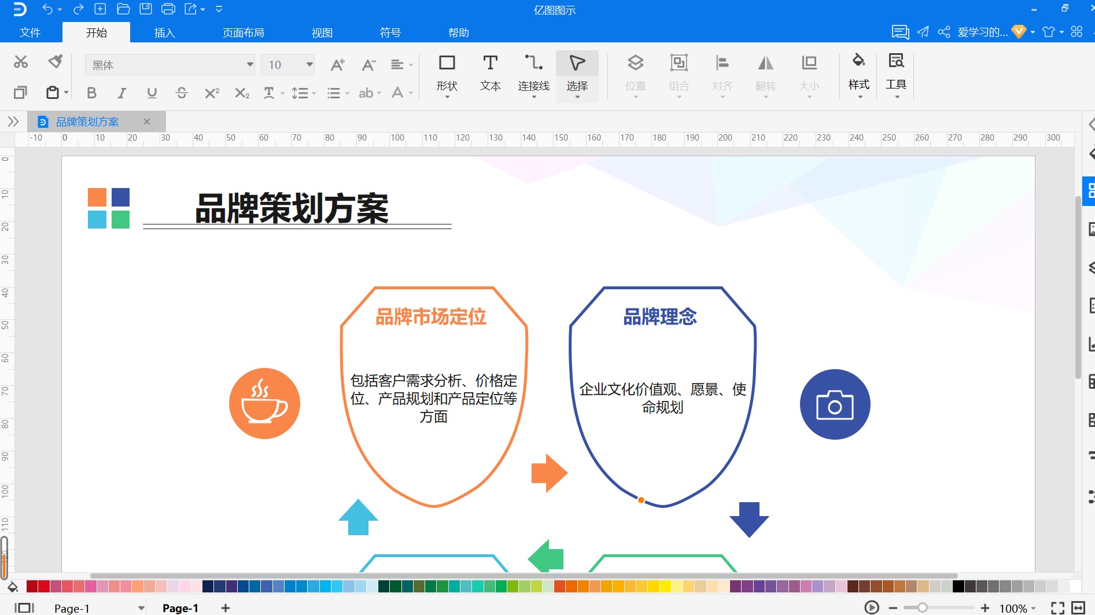Image resolution: width=1095 pixels, height=615 pixels.
Task: Click the undo arrow icon
Action: [47, 9]
